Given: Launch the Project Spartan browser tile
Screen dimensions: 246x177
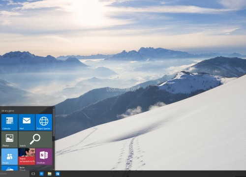Looking at the screenshot, I should coord(44,122).
